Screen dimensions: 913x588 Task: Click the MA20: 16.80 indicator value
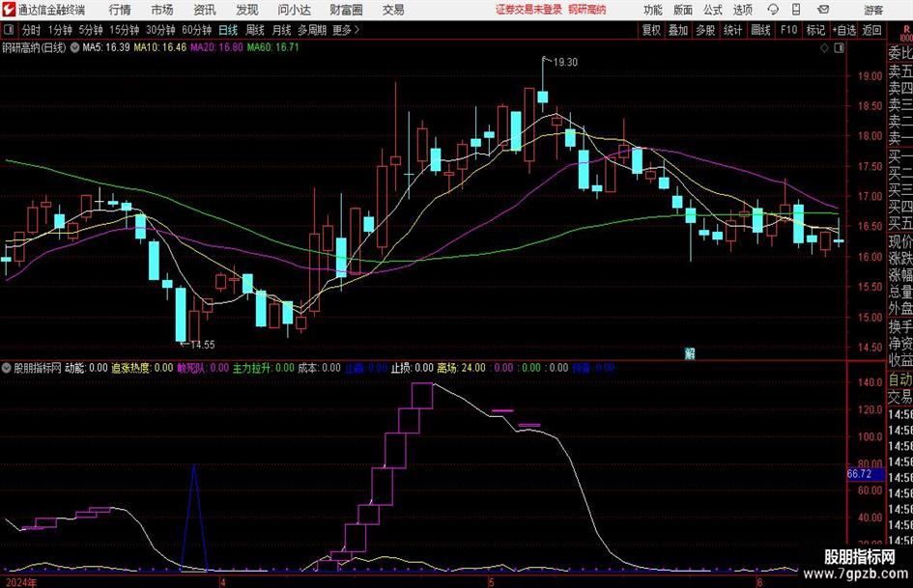click(216, 47)
